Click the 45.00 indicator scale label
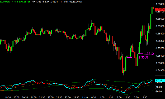Screen dimensions: 165x99 tap(159, 87)
